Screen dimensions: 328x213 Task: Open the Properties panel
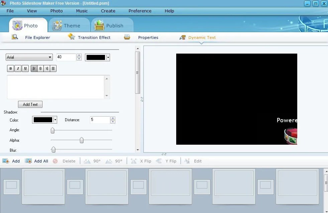click(148, 37)
